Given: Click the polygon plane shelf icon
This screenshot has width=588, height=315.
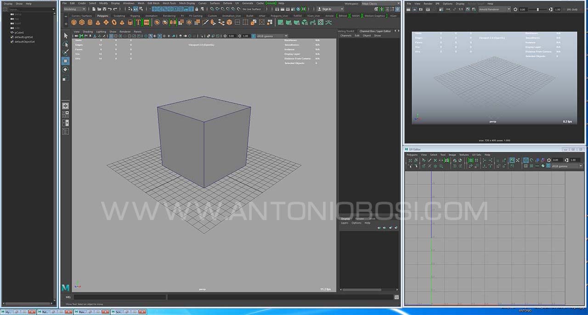Looking at the screenshot, I should (x=106, y=22).
